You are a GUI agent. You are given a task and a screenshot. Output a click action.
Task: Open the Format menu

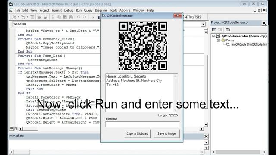point(56,10)
